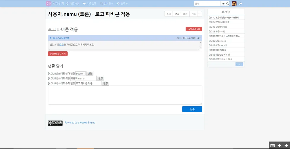The image size is (290, 149).
Task: Click the eye icon next to search
Action: (223, 3)
